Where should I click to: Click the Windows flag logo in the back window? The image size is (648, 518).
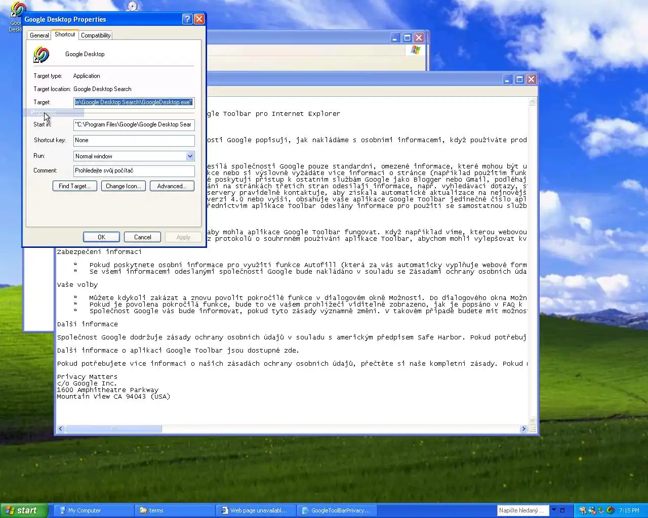point(416,50)
